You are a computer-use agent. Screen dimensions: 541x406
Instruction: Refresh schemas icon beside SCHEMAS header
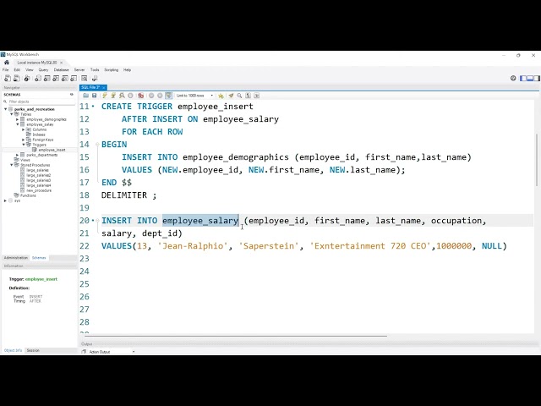click(72, 94)
